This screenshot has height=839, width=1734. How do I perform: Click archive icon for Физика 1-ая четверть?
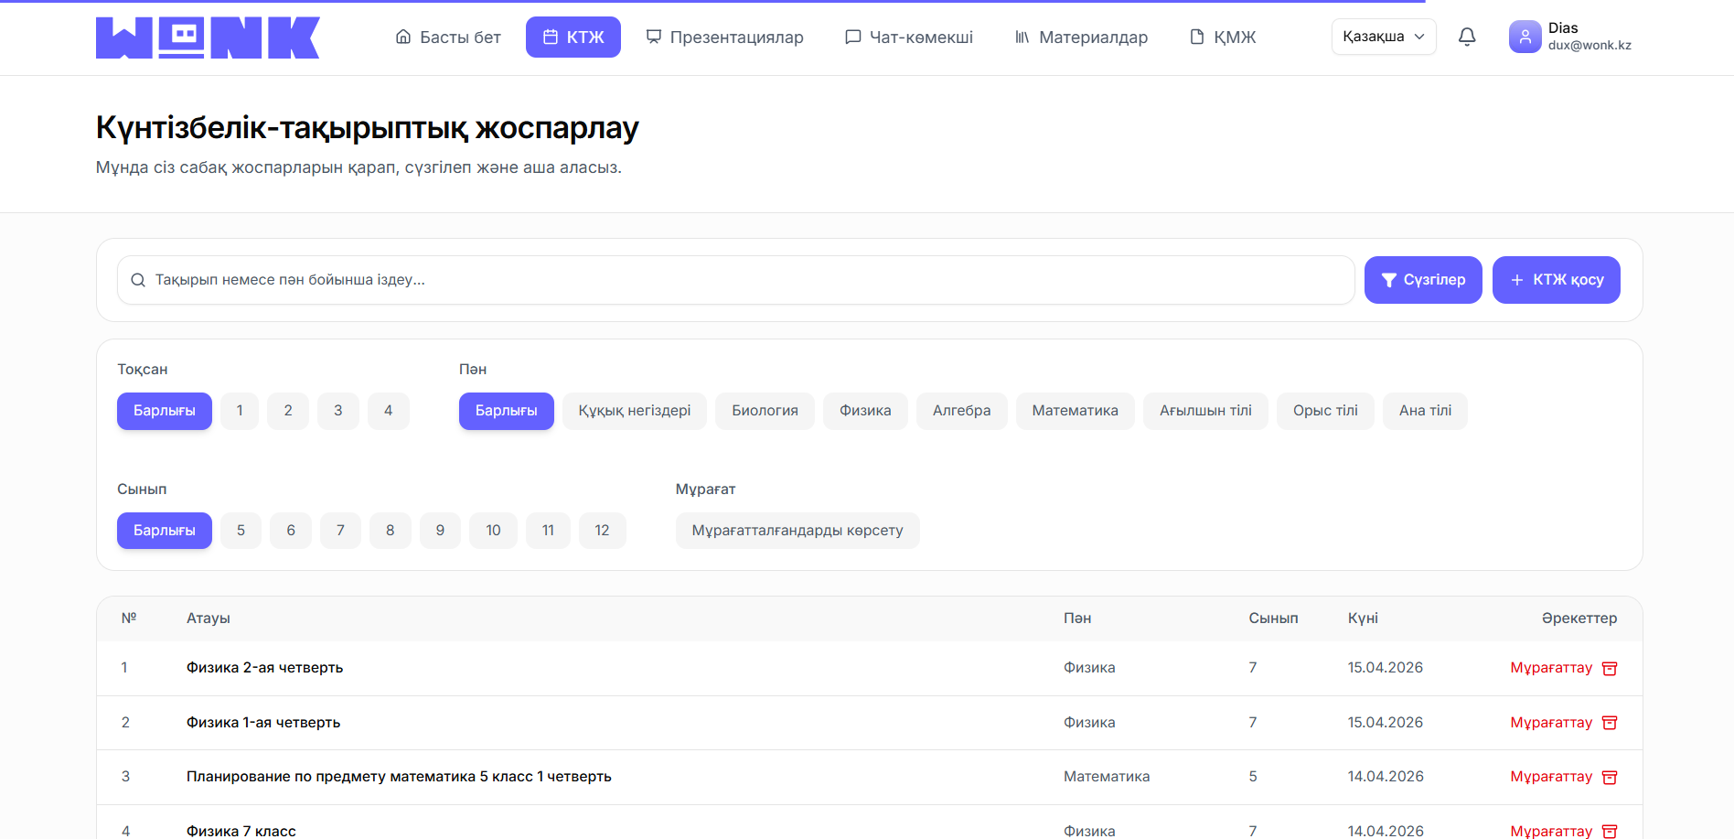pos(1610,723)
